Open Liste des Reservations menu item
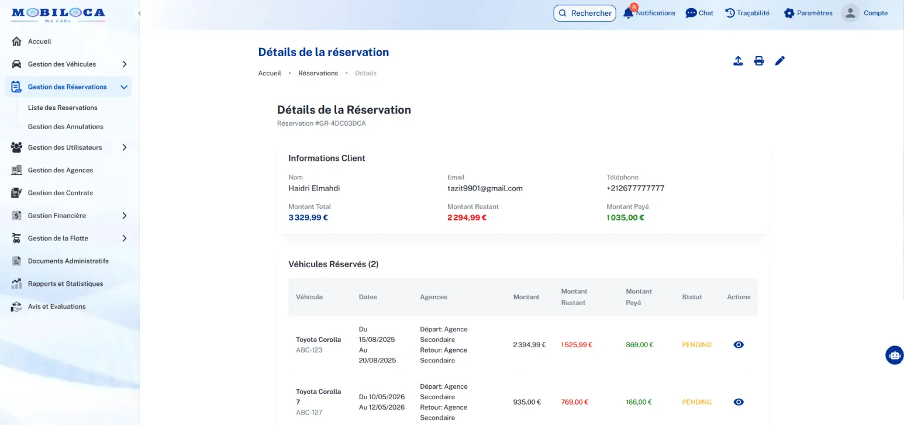 [x=63, y=108]
